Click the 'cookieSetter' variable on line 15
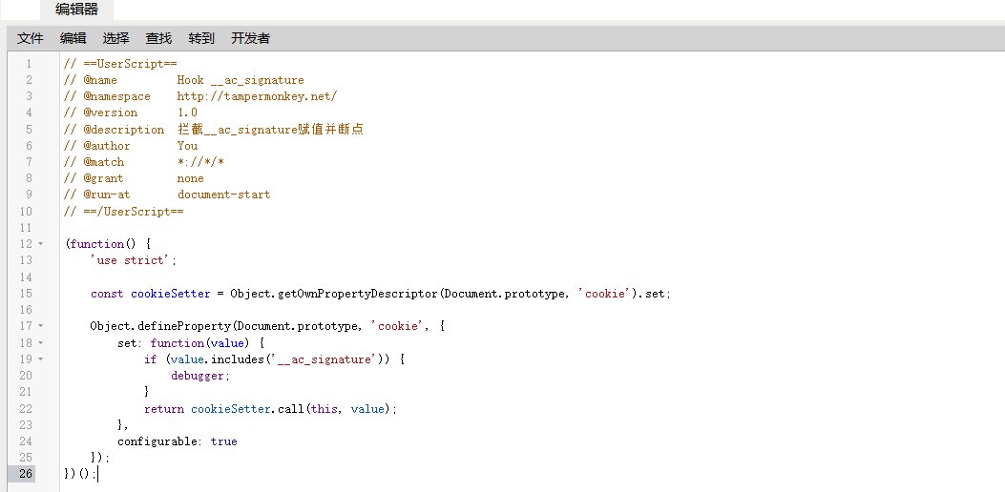The height and width of the screenshot is (492, 1005). [171, 294]
